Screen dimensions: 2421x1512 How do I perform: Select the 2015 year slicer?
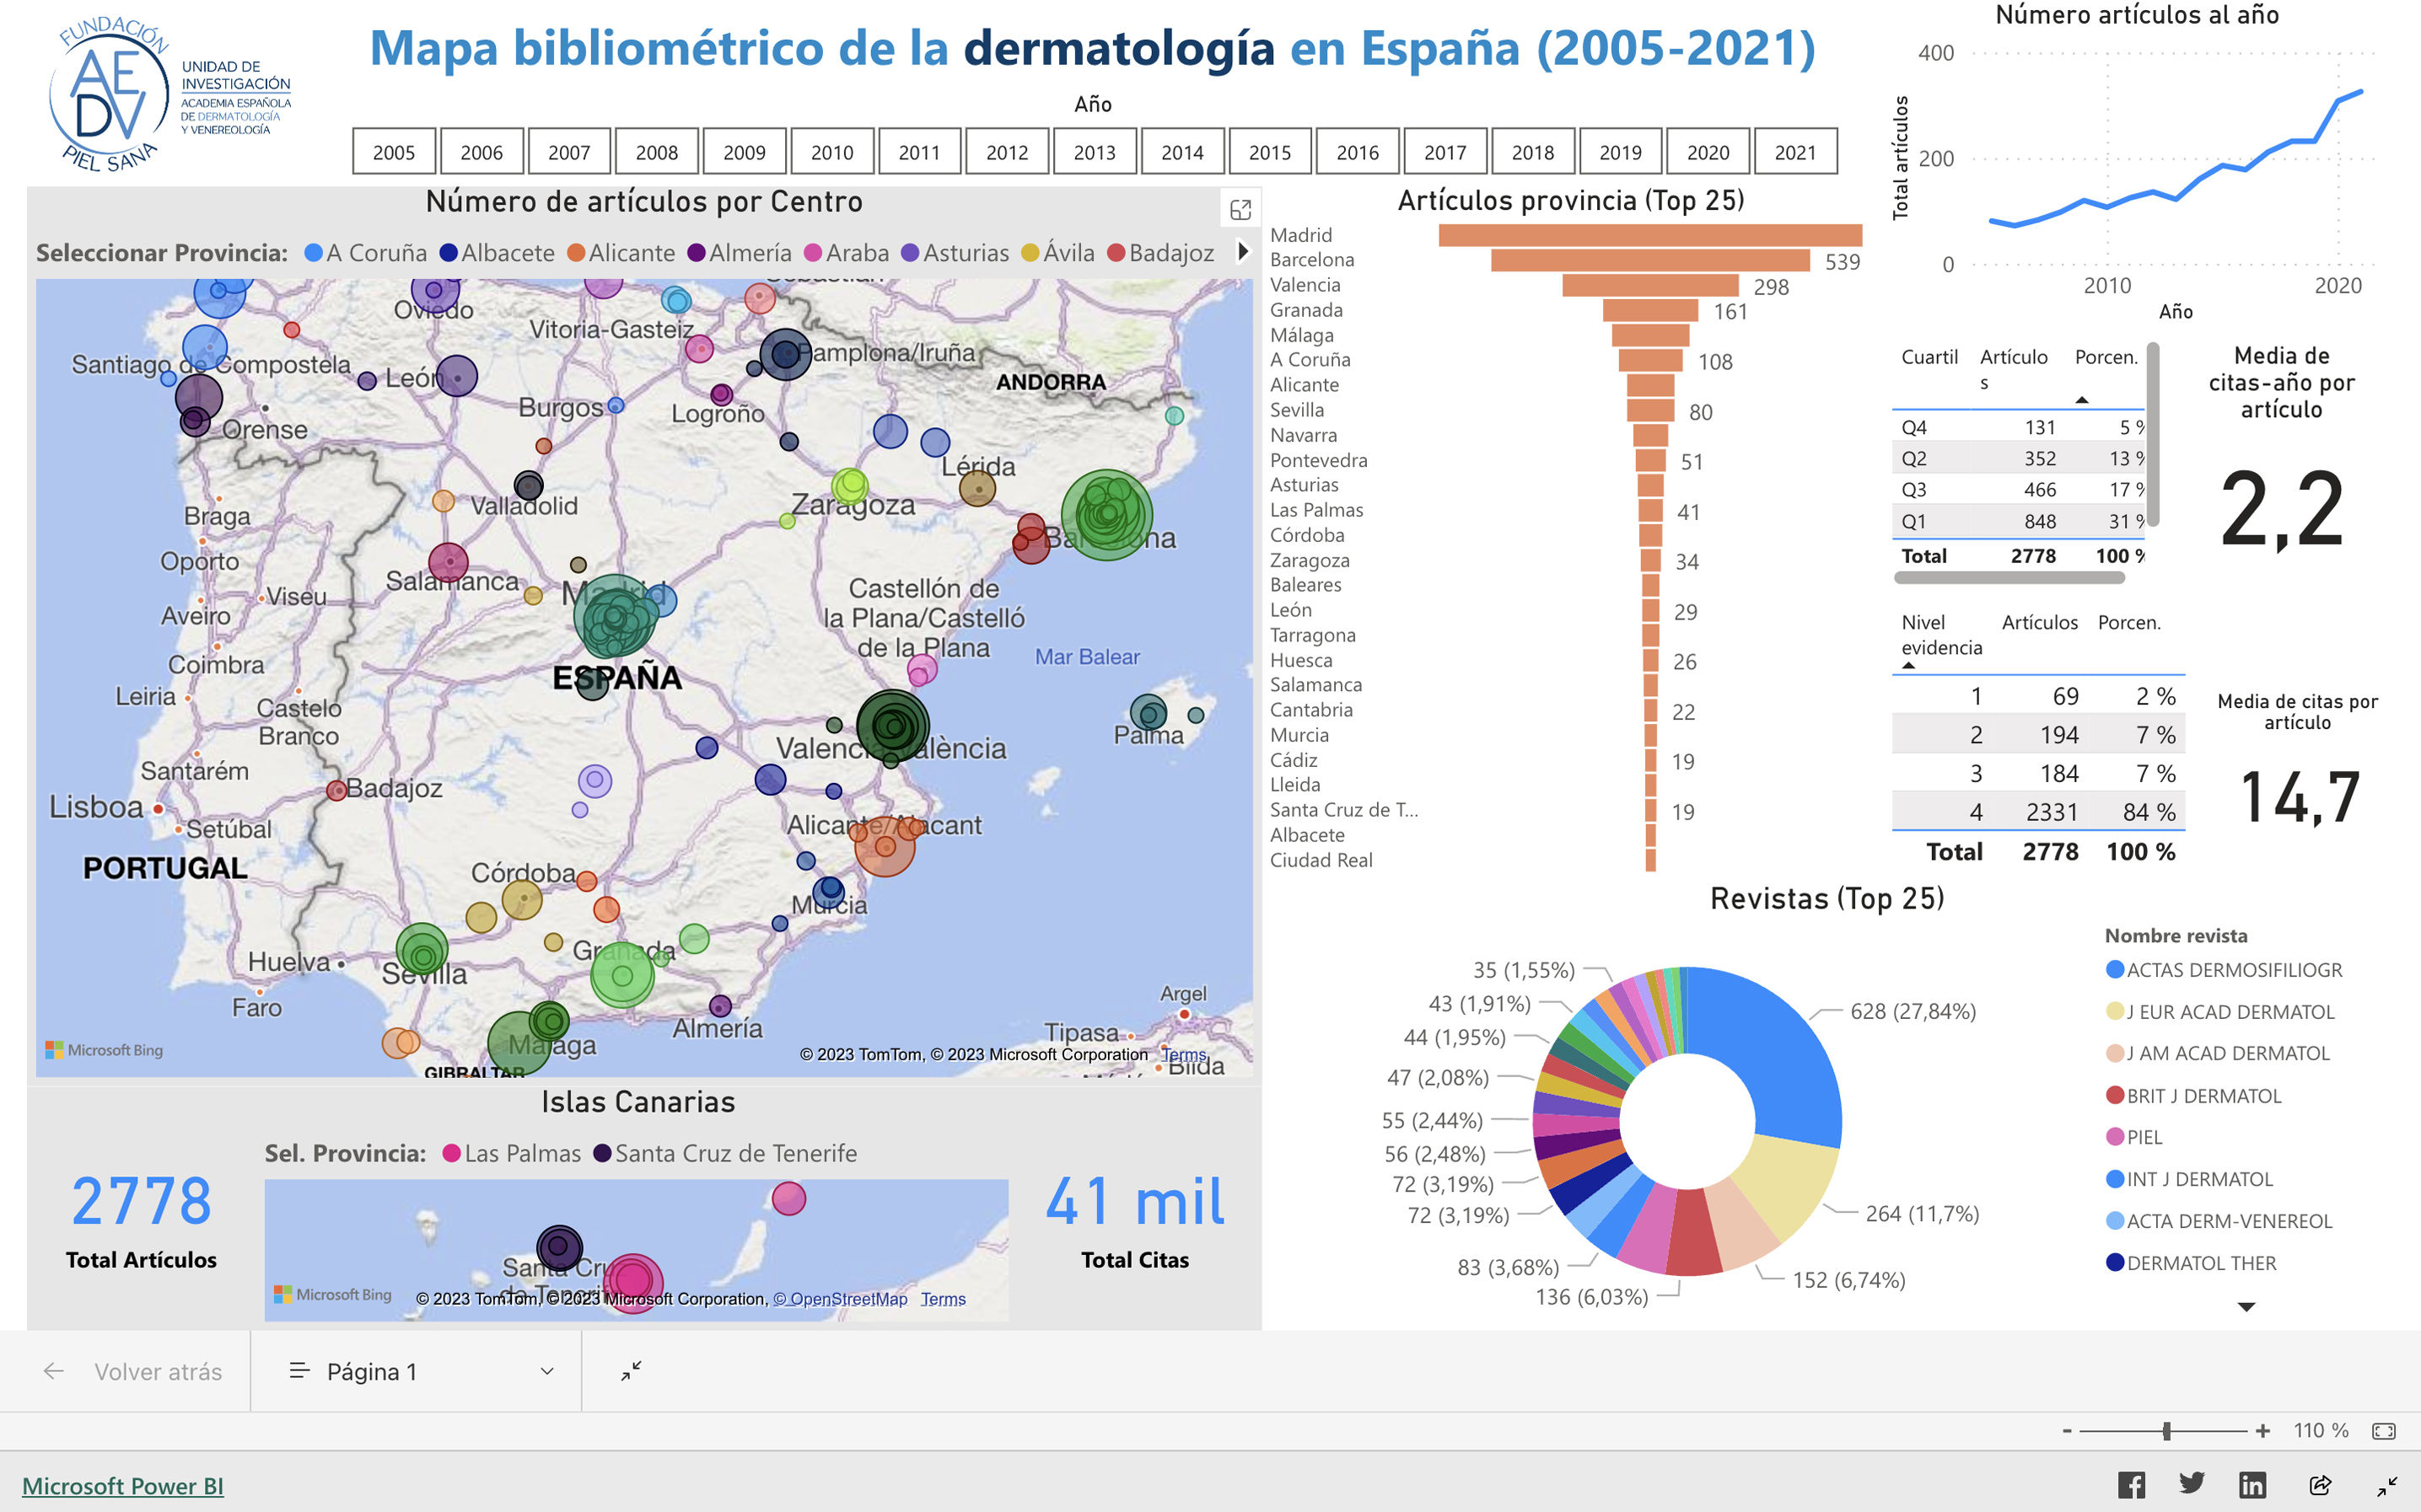1269,152
